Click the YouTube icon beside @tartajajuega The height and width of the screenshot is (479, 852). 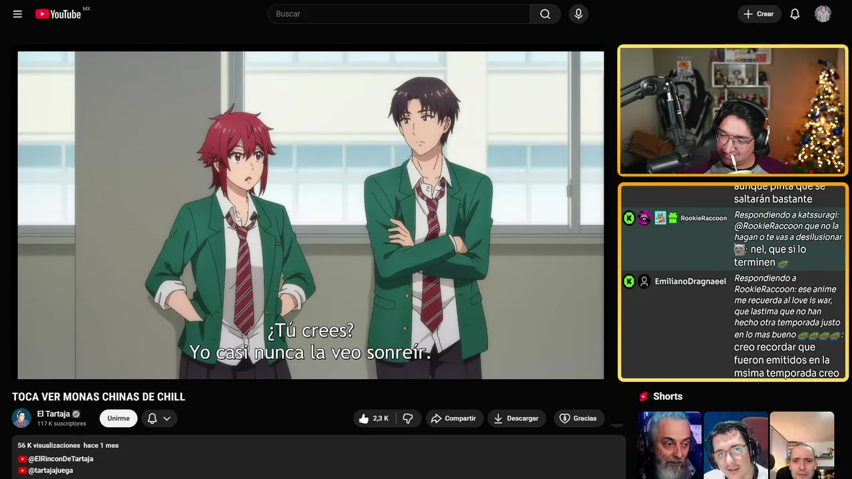click(23, 470)
